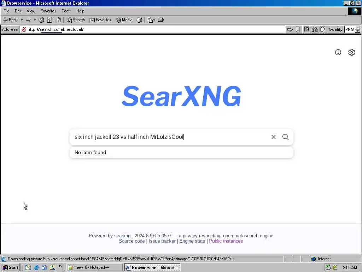Click the 9:00 AM taskbar clock
Viewport: 362px width, 272px height.
(x=350, y=268)
